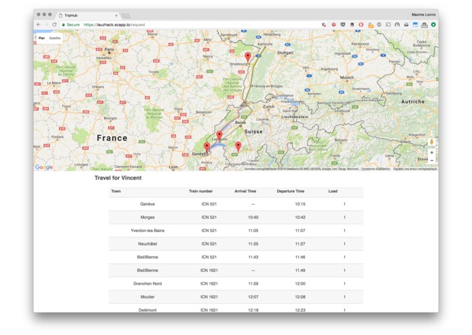Click the speedometer extension icon
472x335 pixels.
point(397,24)
